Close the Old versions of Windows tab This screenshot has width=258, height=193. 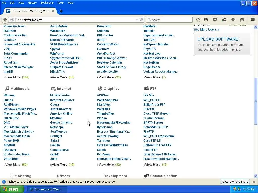pos(53,11)
